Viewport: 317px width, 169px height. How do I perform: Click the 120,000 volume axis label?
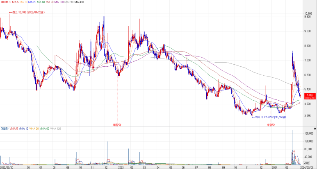pyautogui.click(x=310, y=141)
